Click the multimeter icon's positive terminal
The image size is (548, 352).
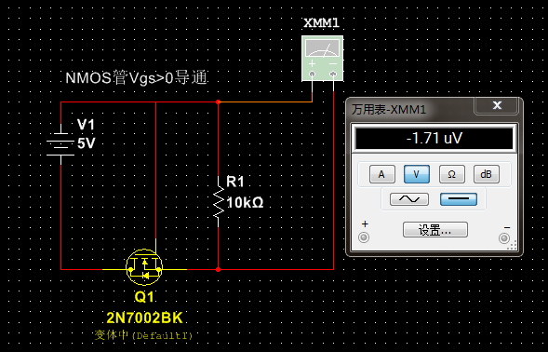(x=312, y=74)
